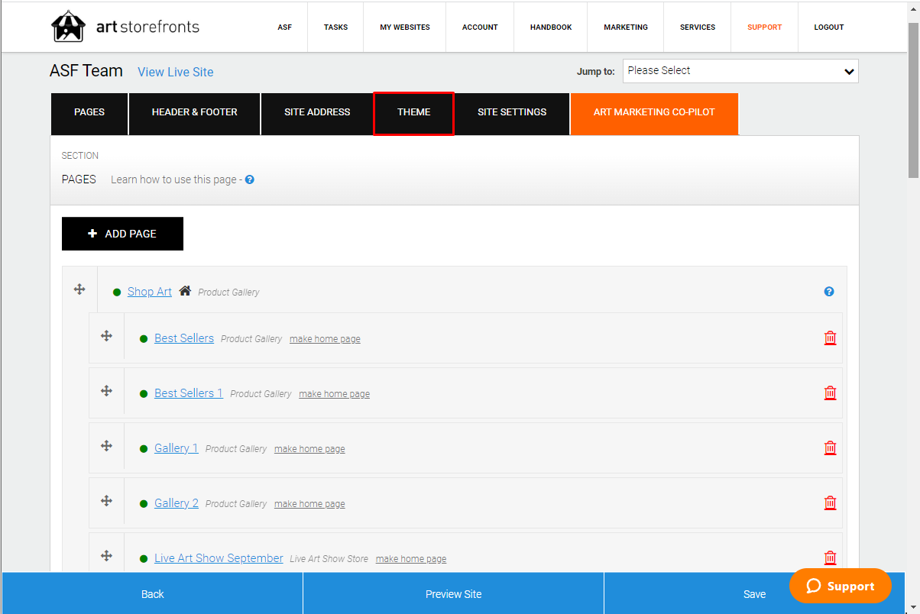Open the orange Support chat button

[x=841, y=586]
